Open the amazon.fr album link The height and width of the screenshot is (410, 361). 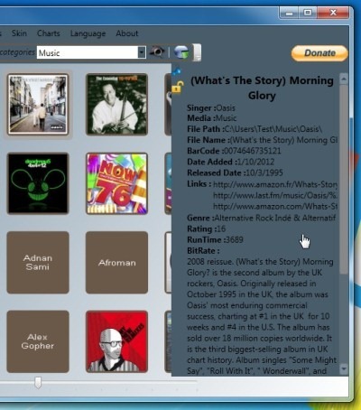(275, 184)
